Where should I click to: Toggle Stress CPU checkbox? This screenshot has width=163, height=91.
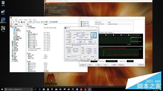[83, 22]
